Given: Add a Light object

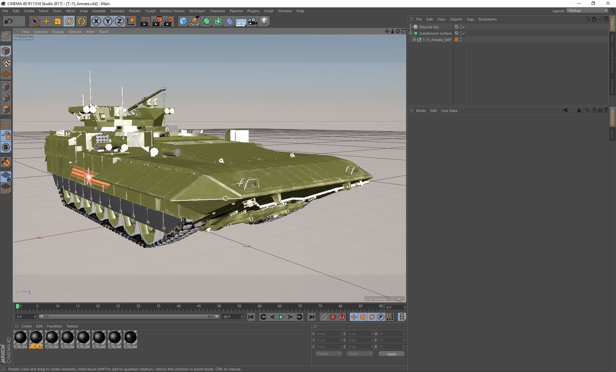Looking at the screenshot, I should click(x=264, y=21).
